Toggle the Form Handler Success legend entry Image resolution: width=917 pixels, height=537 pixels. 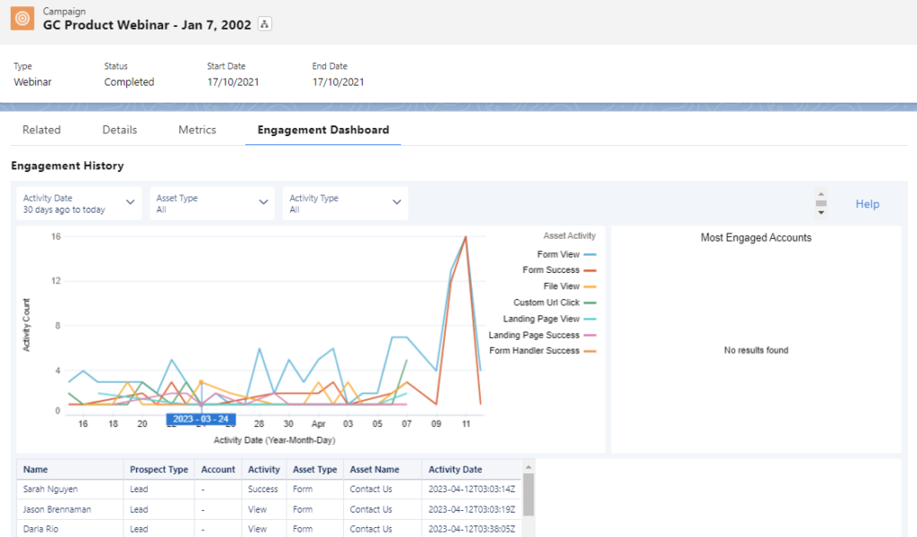pyautogui.click(x=542, y=351)
